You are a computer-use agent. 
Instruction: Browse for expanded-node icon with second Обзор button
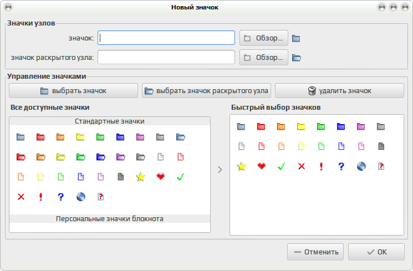click(x=264, y=58)
